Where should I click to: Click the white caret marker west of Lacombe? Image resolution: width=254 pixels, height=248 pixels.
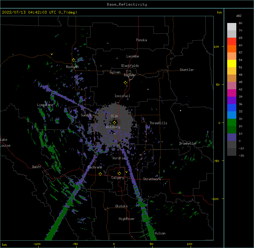(x=117, y=58)
